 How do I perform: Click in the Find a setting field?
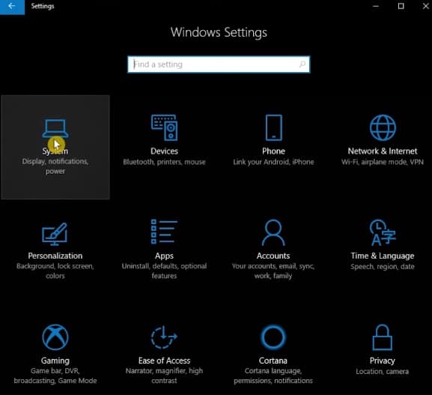coord(219,64)
